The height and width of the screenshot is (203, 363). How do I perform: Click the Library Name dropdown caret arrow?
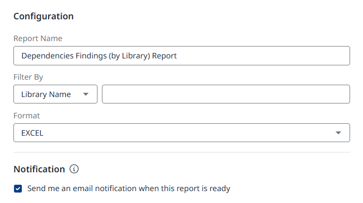[86, 94]
